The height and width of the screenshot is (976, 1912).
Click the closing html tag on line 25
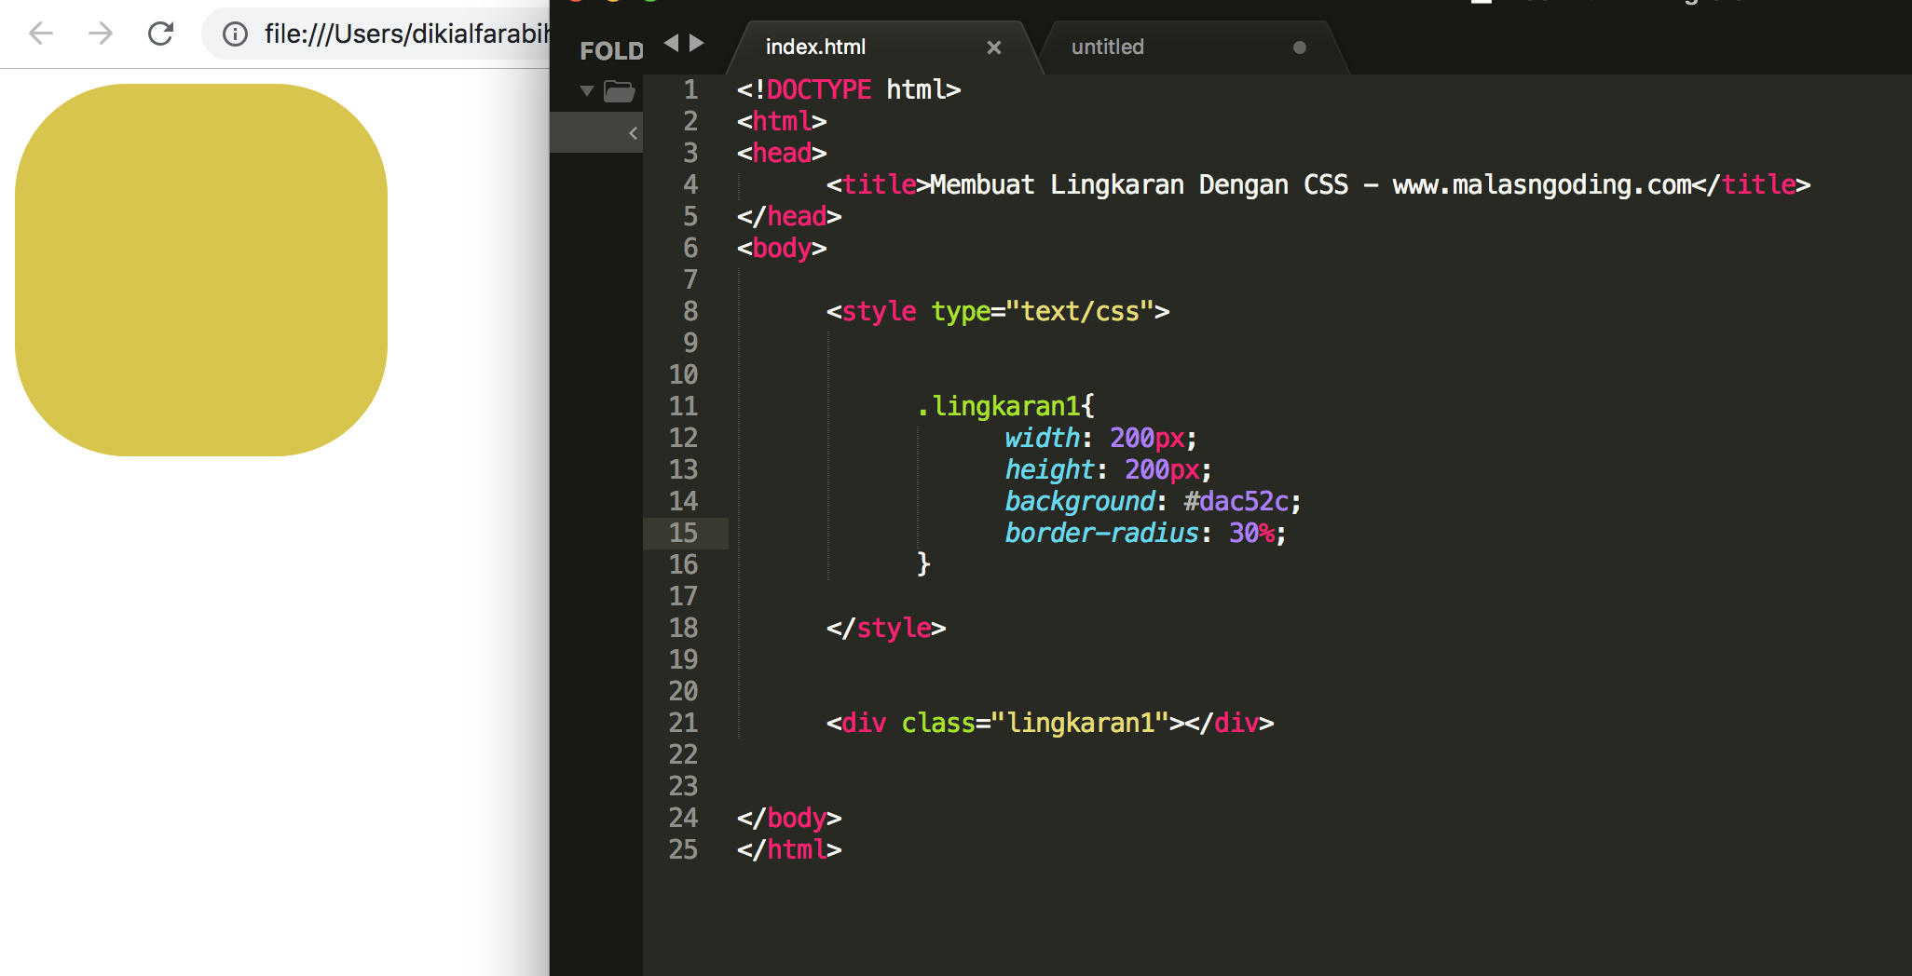pyautogui.click(x=789, y=849)
